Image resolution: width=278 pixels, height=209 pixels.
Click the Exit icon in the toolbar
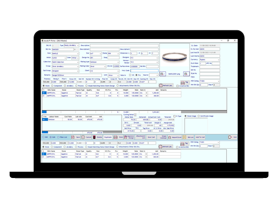(x=230, y=137)
